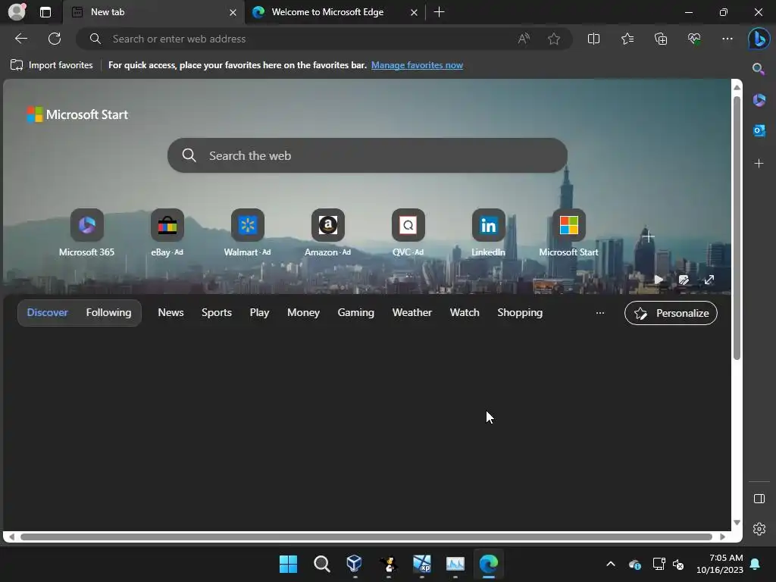Image resolution: width=776 pixels, height=582 pixels.
Task: Add this page to favorites star
Action: click(554, 39)
